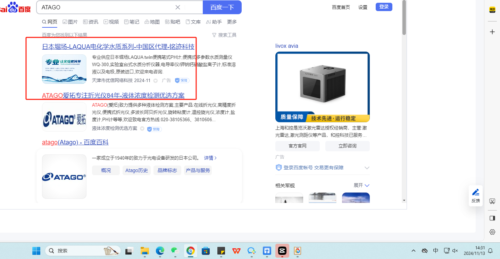500x259 pixels.
Task: Open the 设置 menu
Action: (x=363, y=7)
